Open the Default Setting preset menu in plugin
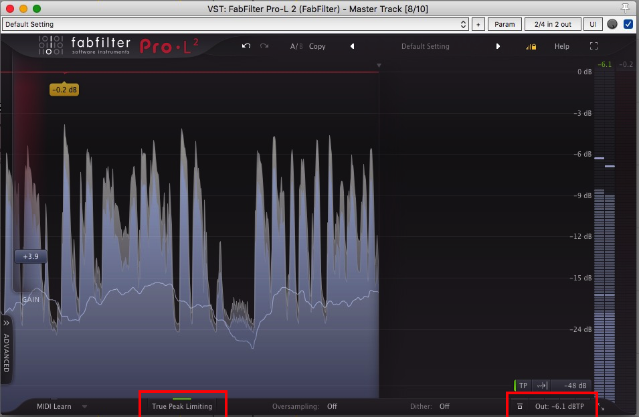 coord(425,46)
